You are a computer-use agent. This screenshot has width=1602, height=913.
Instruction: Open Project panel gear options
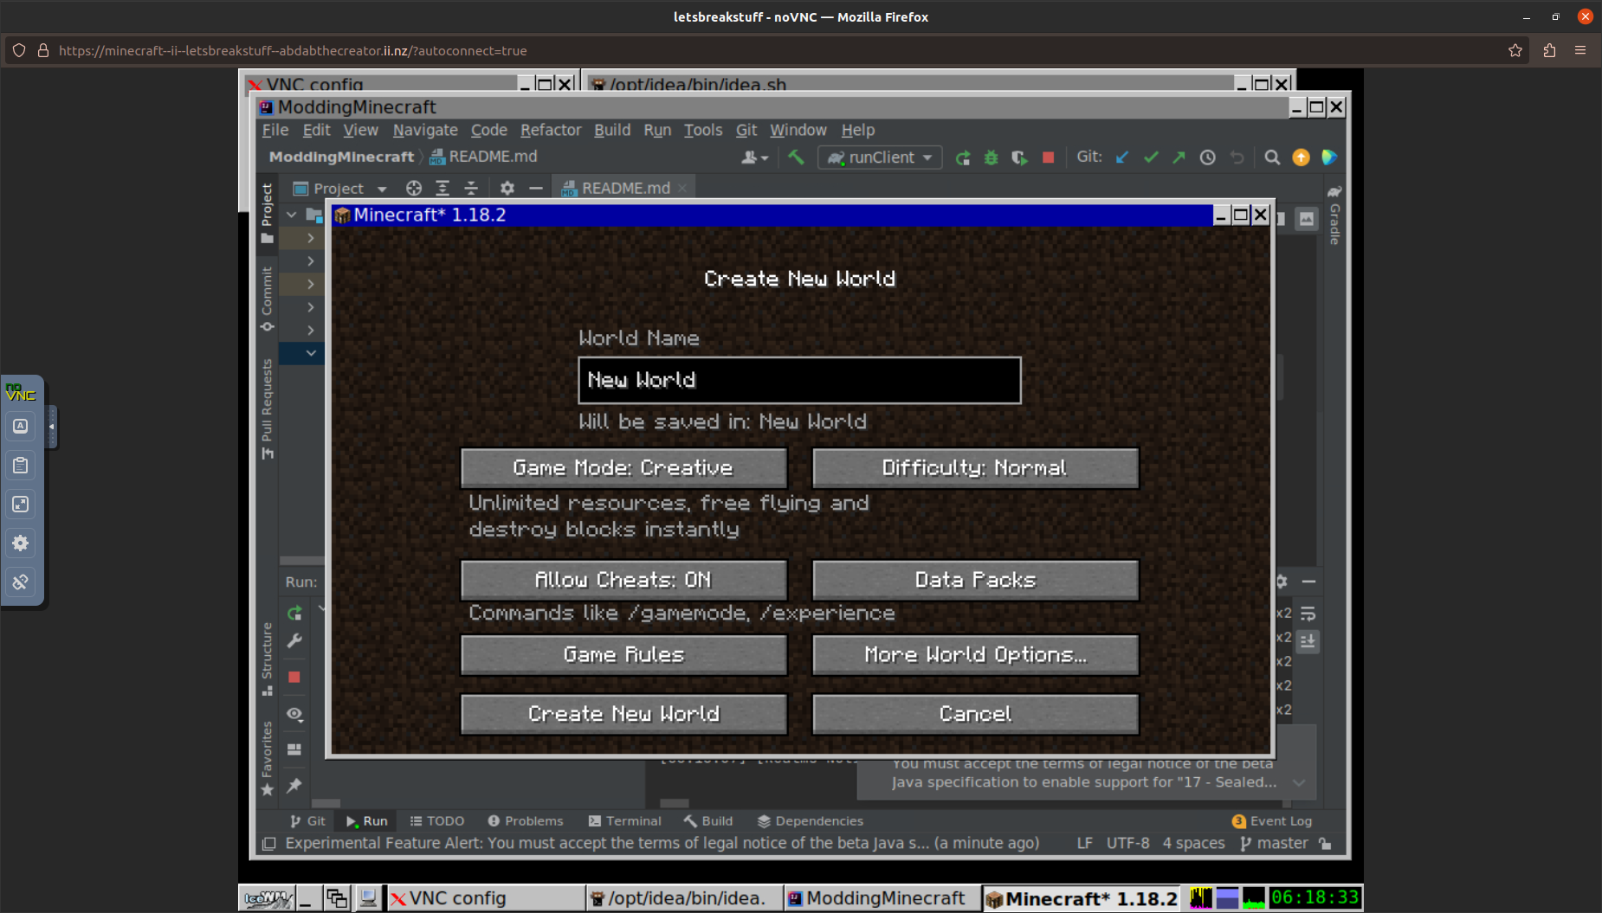tap(507, 189)
